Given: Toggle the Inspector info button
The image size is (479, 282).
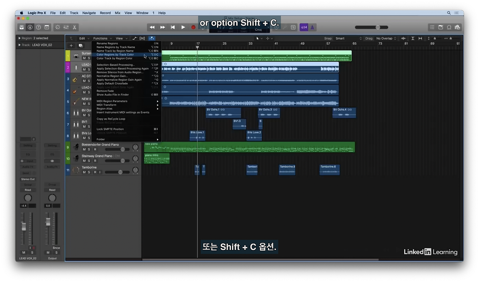Looking at the screenshot, I should pyautogui.click(x=30, y=27).
